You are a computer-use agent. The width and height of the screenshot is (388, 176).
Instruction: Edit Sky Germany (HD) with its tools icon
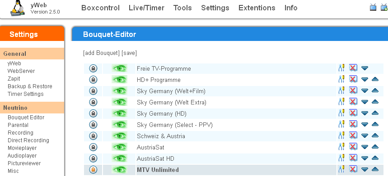tap(341, 113)
